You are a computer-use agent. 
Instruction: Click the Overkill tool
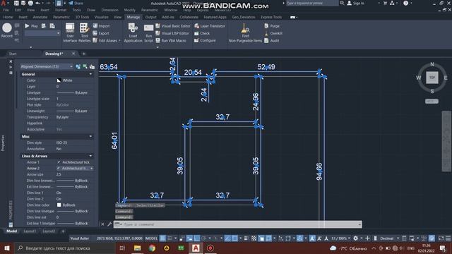(273, 33)
